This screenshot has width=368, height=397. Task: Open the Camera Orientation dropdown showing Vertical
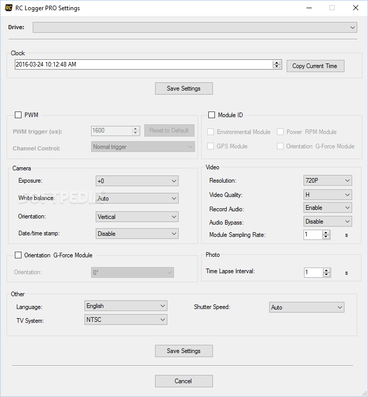(x=137, y=217)
